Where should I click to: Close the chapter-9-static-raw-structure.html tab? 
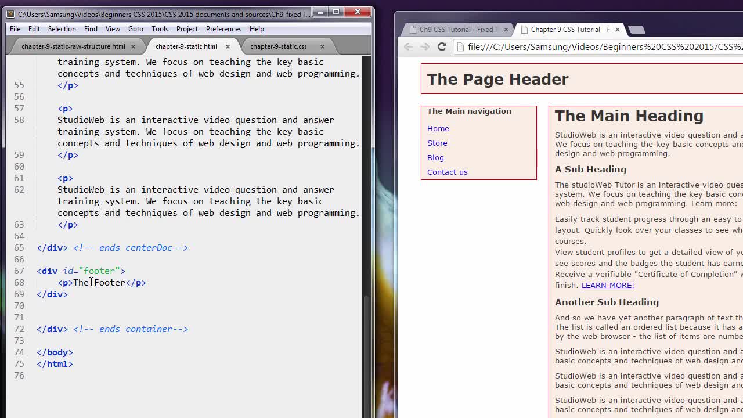(133, 46)
